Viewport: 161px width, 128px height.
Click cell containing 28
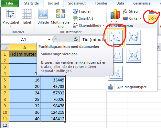[25, 99]
